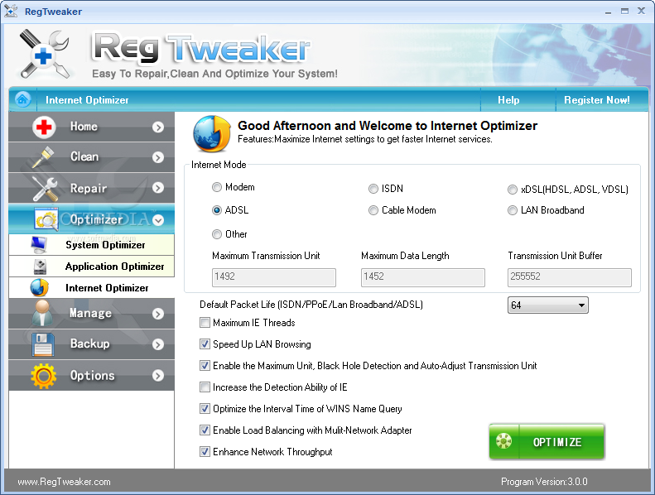Click the disk icon beside Application Optimizer
This screenshot has width=655, height=495.
(x=40, y=267)
